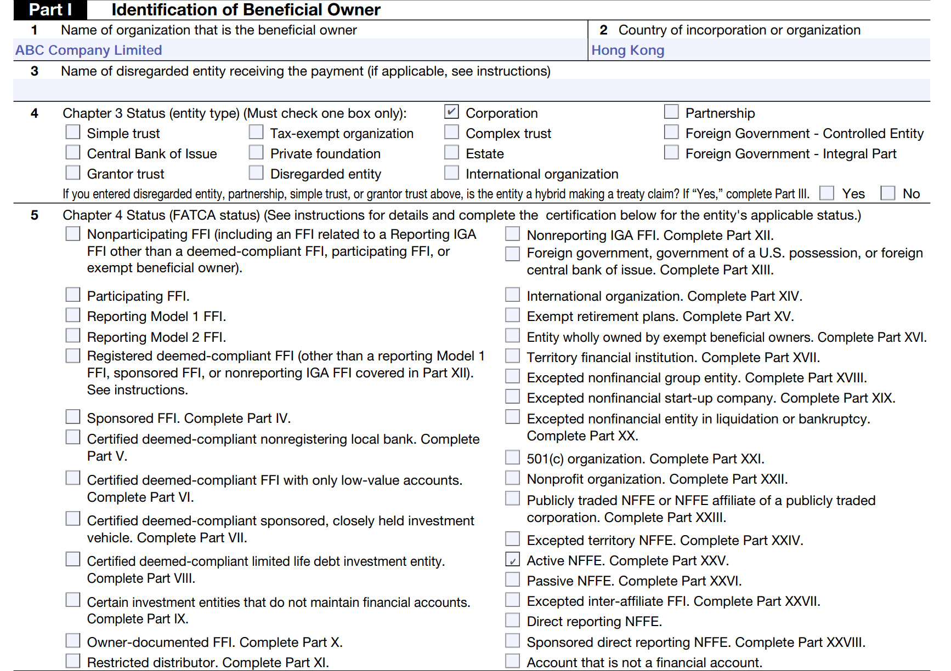Check the Foreign Government - Integral Part box
The height and width of the screenshot is (671, 951).
point(671,153)
